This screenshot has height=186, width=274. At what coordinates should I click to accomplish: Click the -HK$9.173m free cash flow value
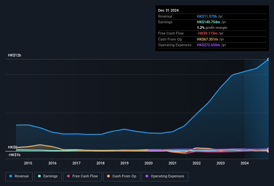[207, 33]
